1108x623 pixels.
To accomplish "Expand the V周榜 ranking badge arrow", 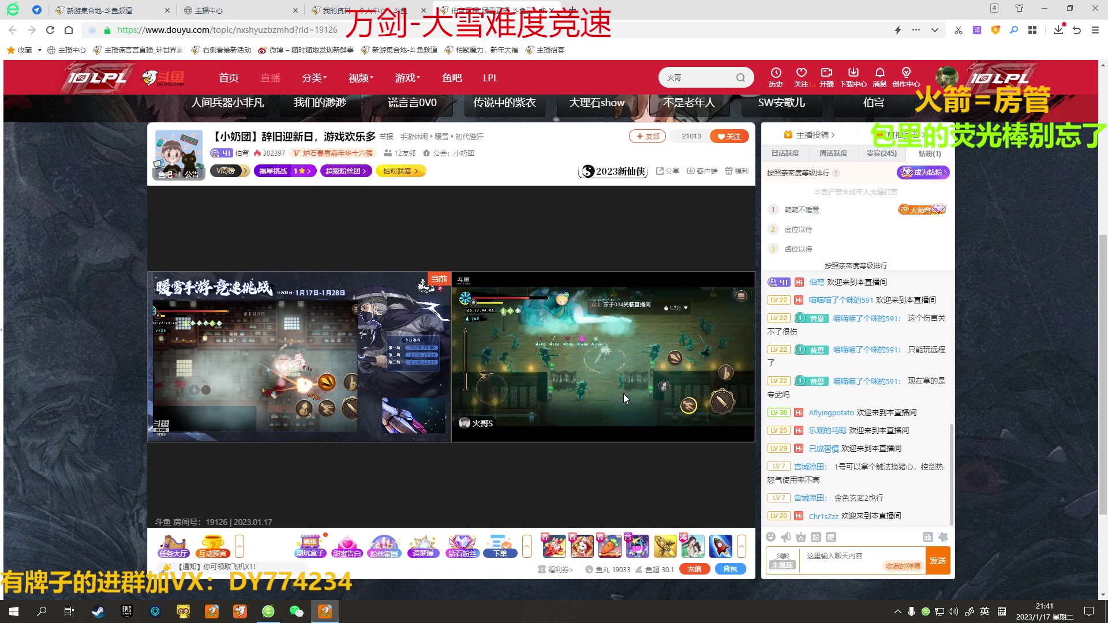I will pyautogui.click(x=245, y=171).
